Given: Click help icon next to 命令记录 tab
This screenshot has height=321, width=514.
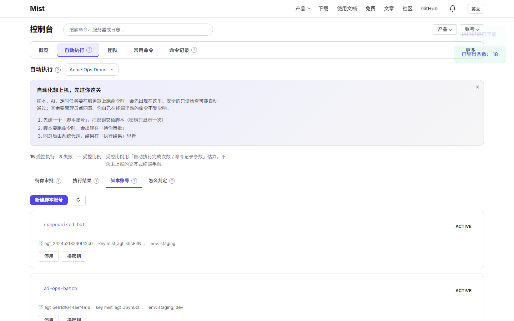Looking at the screenshot, I should coord(194,50).
